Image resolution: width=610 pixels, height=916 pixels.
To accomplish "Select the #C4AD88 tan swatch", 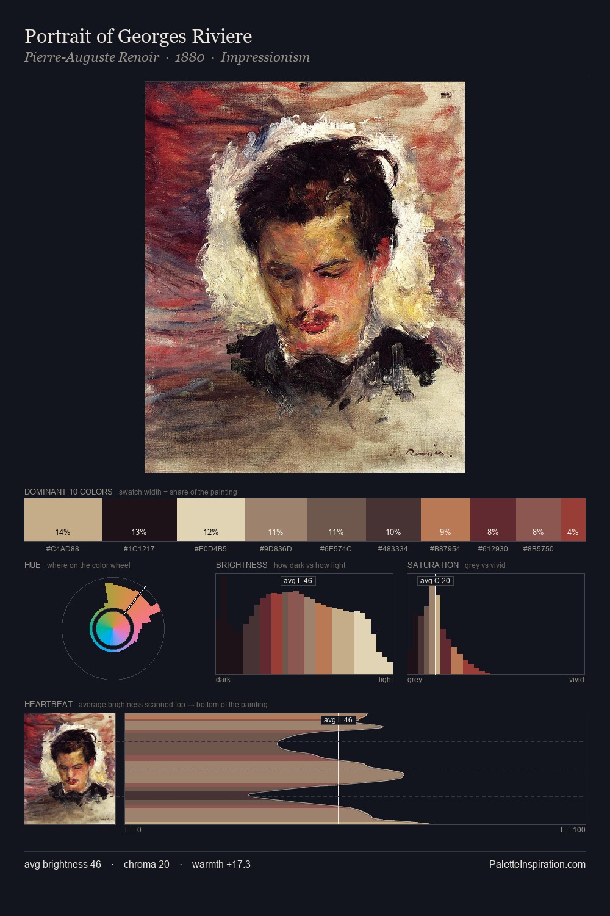I will coord(63,520).
